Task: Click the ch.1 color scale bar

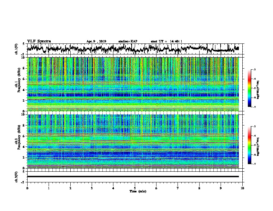Action: pos(249,88)
